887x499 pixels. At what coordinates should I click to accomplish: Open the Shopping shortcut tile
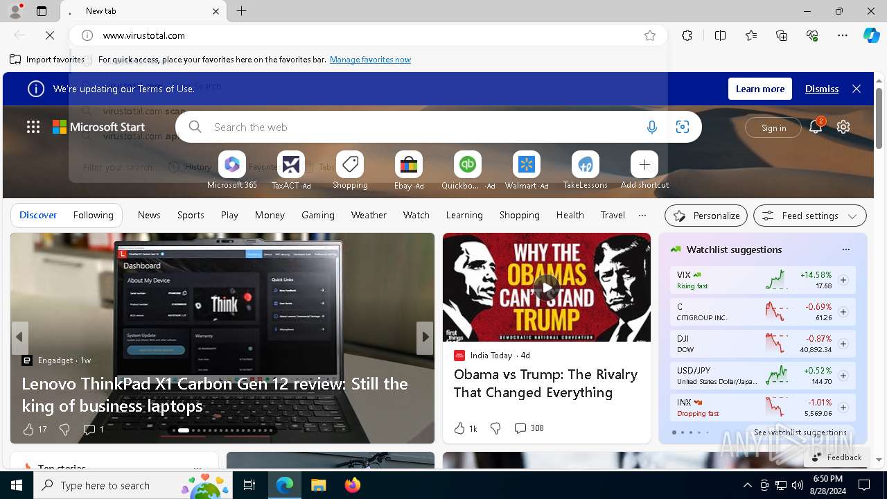(350, 164)
